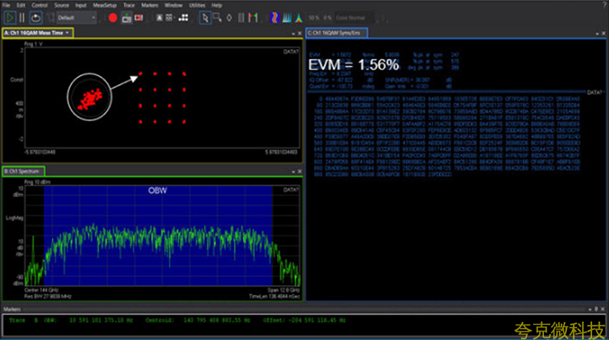Image resolution: width=609 pixels, height=340 pixels.
Task: Open the Utilities menu
Action: point(197,5)
